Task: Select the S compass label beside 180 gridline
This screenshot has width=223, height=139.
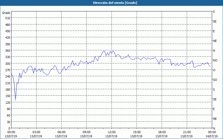Action: tap(214, 90)
